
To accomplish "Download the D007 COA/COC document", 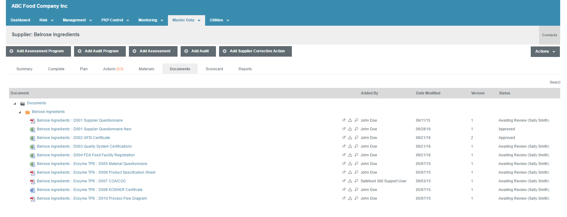I will click(x=350, y=181).
